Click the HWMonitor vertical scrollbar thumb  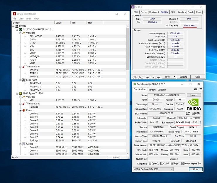coord(128,49)
